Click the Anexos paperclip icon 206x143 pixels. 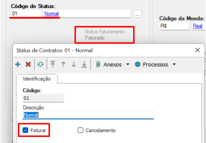tap(98, 64)
